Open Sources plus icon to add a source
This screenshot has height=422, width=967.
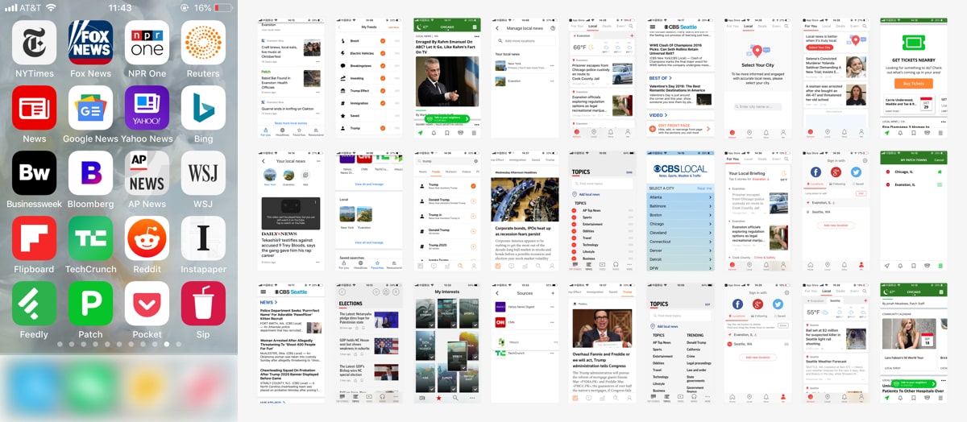click(553, 293)
